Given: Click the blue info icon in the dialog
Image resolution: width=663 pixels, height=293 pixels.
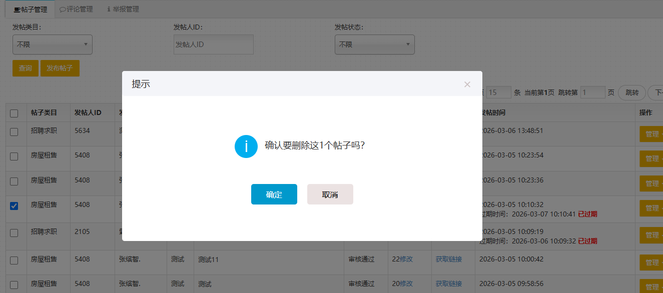Looking at the screenshot, I should (246, 146).
